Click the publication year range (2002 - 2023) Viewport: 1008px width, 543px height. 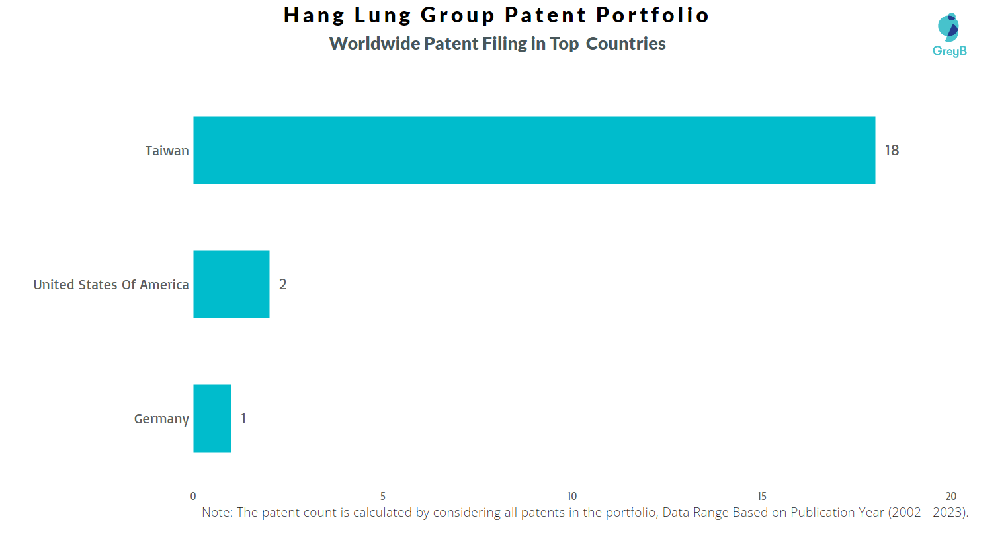929,513
